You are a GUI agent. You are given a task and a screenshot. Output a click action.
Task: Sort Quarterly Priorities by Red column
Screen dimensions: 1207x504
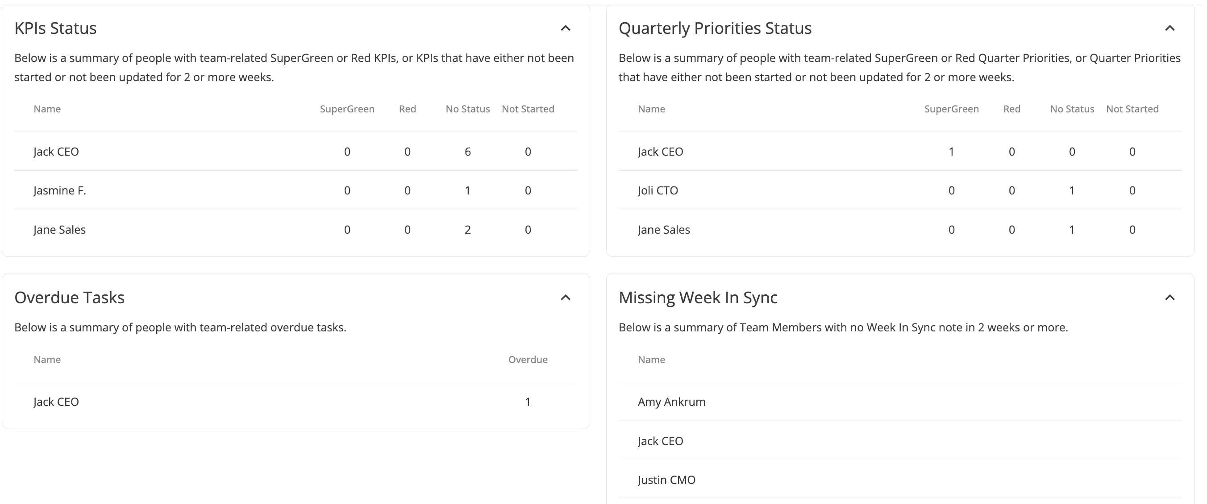tap(1011, 109)
